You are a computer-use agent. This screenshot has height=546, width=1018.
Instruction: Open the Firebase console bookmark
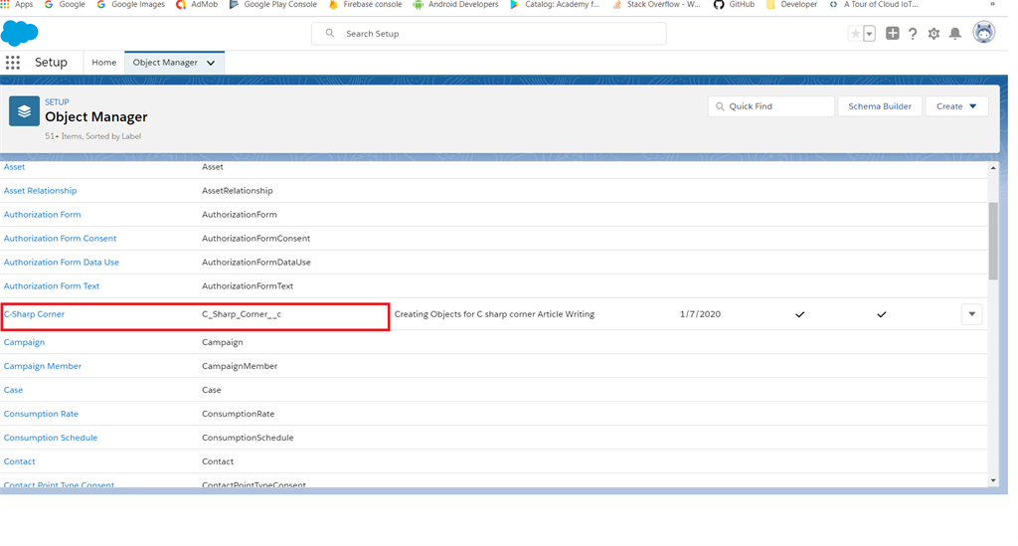[365, 5]
